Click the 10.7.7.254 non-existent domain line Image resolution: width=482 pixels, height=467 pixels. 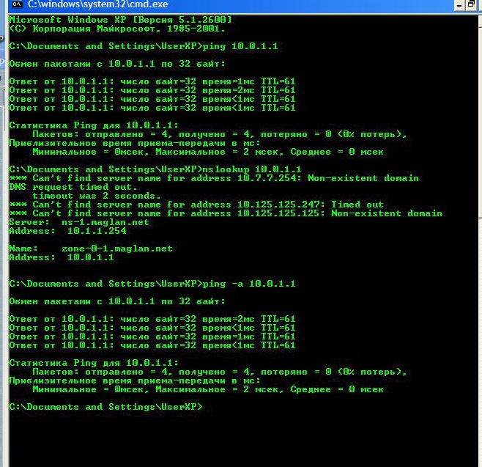[x=214, y=178]
